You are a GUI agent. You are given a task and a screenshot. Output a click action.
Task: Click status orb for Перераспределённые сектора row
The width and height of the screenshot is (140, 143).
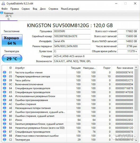[5, 76]
